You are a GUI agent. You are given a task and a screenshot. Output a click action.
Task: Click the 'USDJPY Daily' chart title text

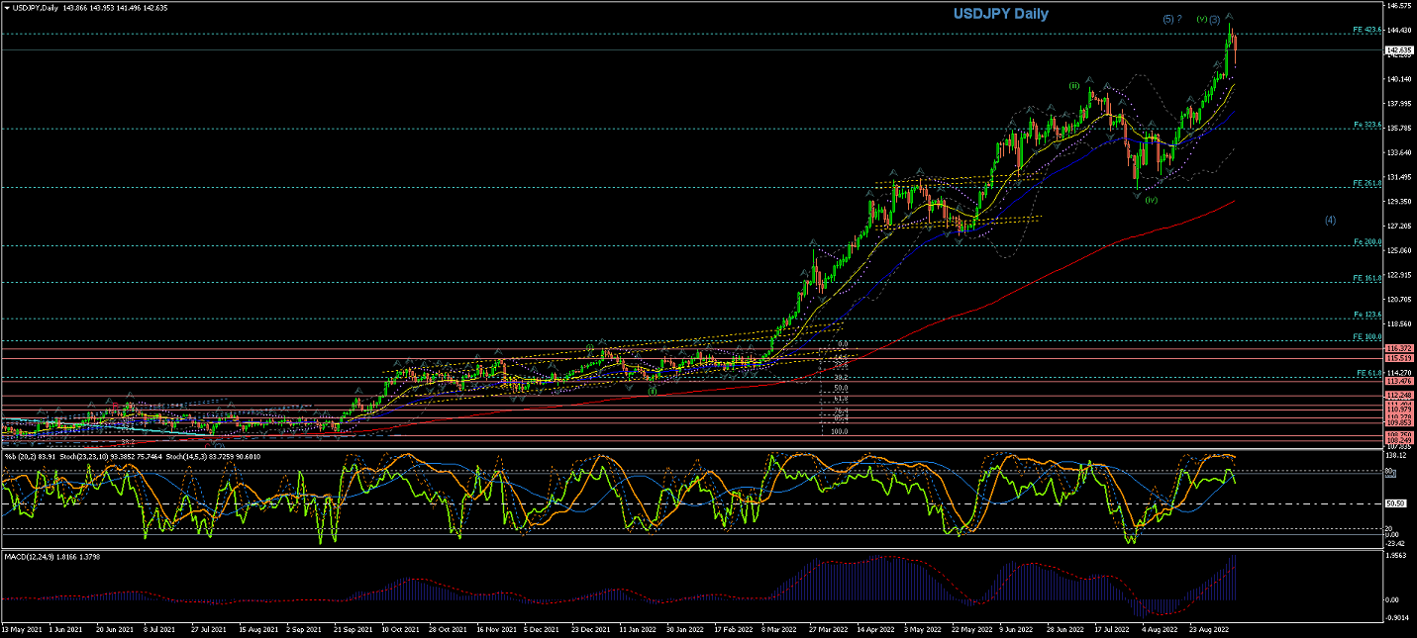[1000, 14]
